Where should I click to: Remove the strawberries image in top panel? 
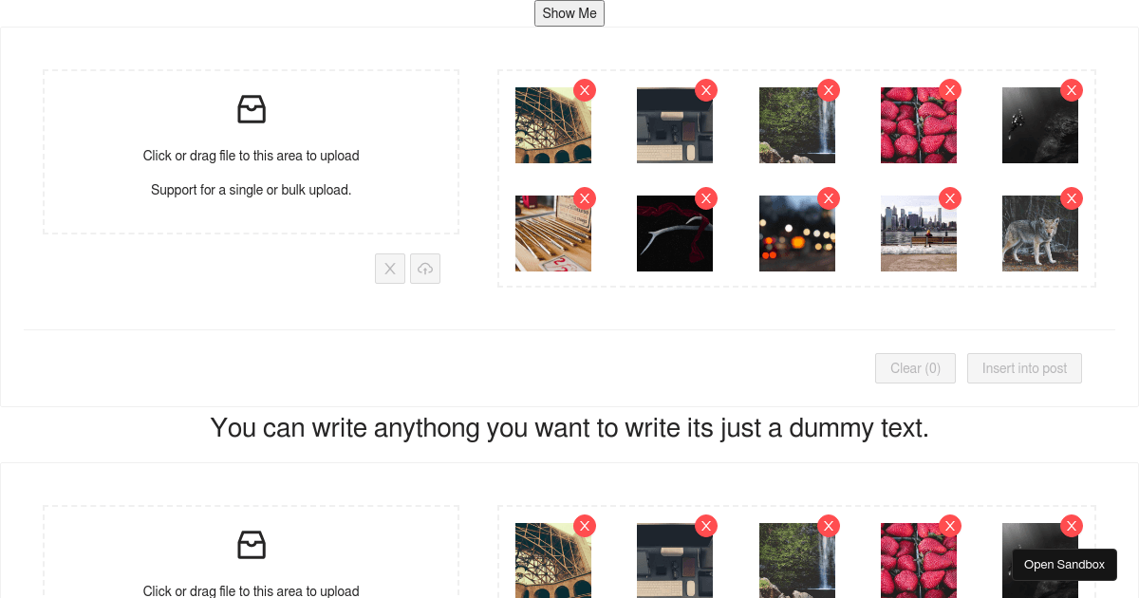(x=950, y=90)
